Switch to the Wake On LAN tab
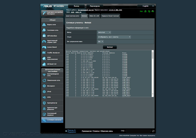 [x=94, y=16]
